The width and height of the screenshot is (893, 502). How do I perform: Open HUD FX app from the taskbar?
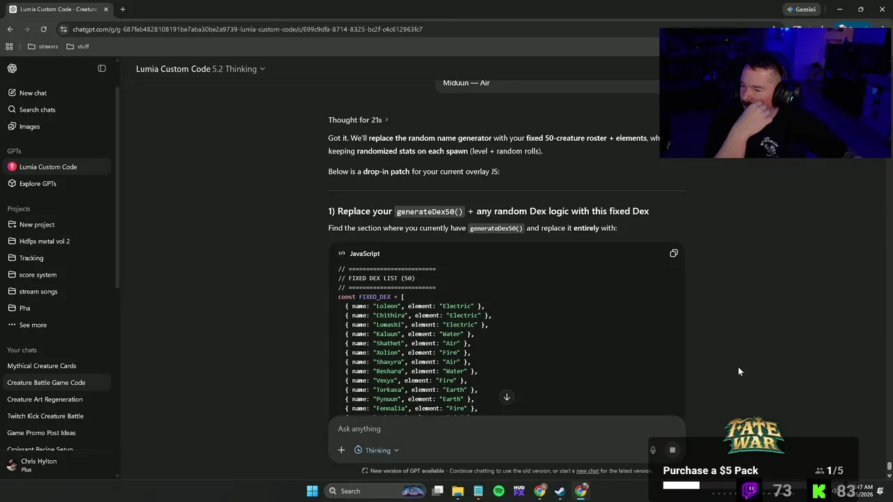click(x=519, y=491)
